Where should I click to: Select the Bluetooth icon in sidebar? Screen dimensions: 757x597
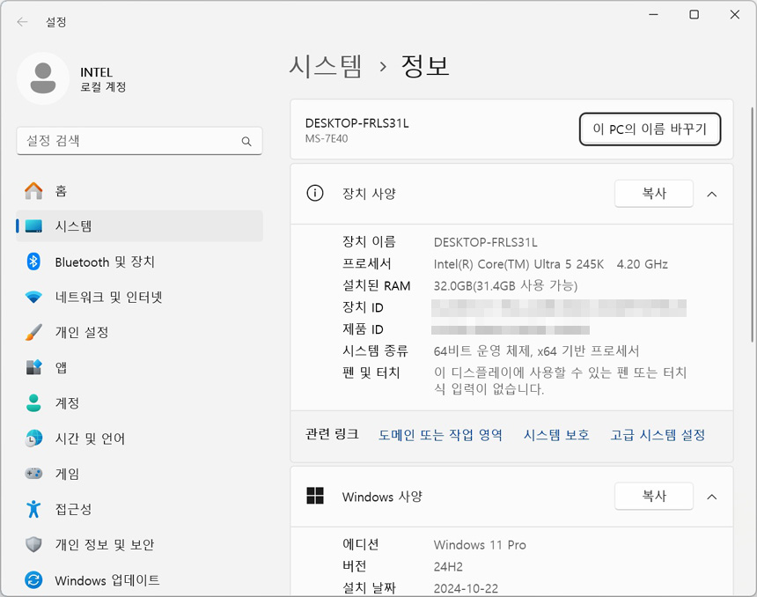(33, 262)
